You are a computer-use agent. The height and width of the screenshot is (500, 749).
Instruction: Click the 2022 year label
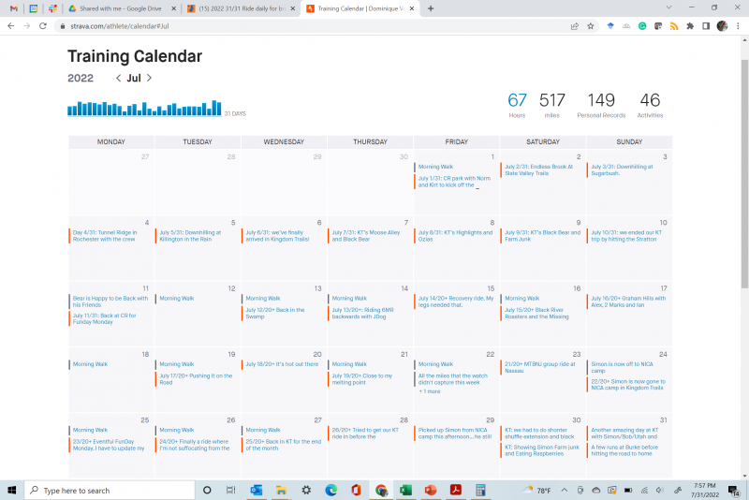click(81, 79)
